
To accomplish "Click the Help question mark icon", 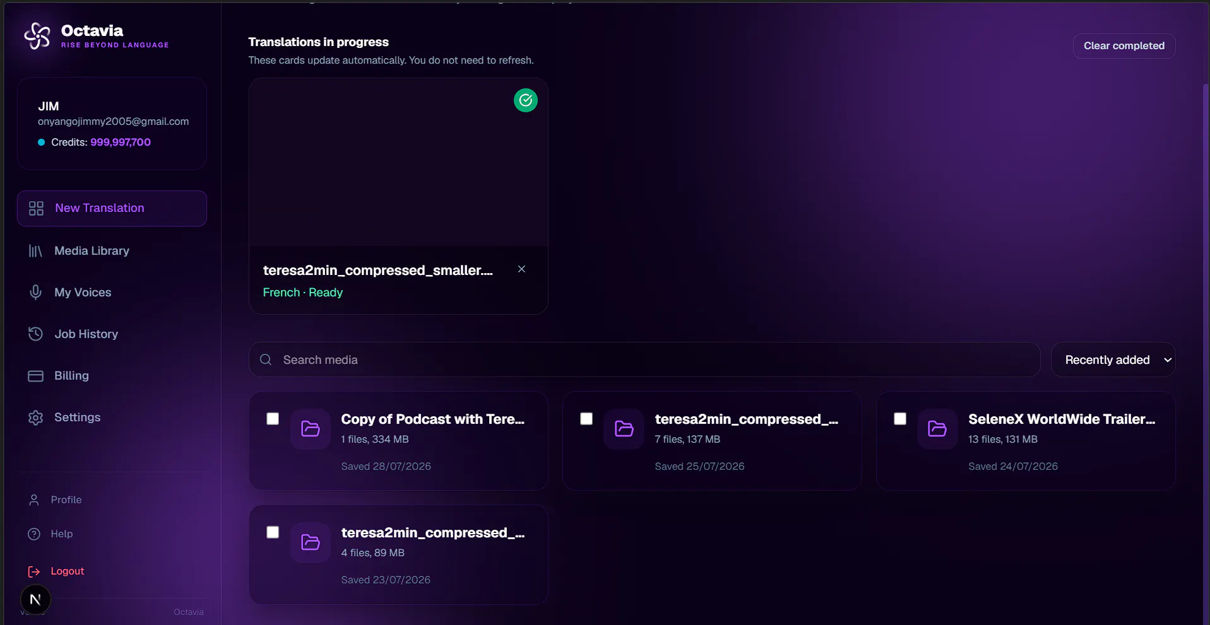I will tap(34, 534).
